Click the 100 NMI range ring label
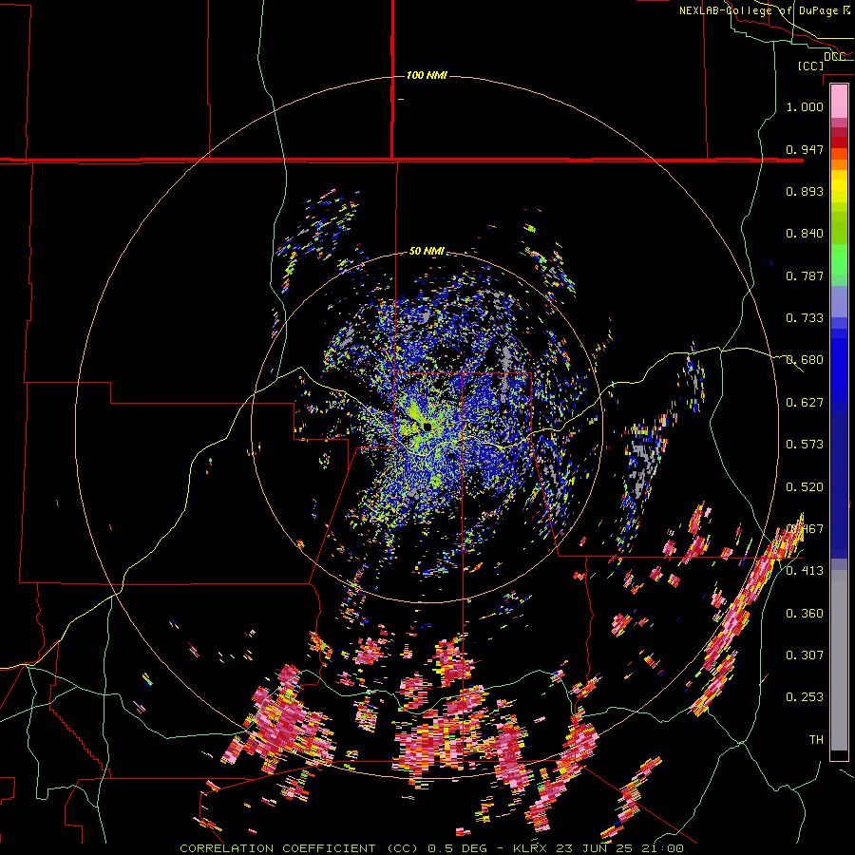The image size is (855, 855). tap(427, 75)
